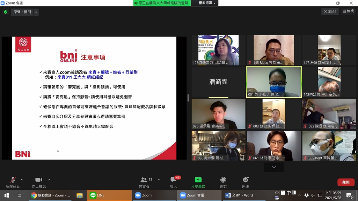
Task: Open clock showing 上午 06:59
Action: pos(333,195)
